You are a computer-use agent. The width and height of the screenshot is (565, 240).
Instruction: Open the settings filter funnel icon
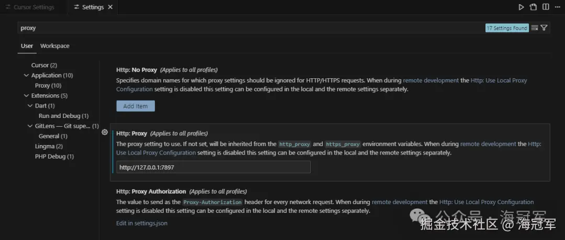tap(544, 28)
